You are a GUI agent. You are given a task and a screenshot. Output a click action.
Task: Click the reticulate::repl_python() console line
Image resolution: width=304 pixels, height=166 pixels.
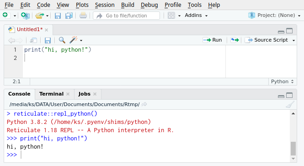click(52, 114)
